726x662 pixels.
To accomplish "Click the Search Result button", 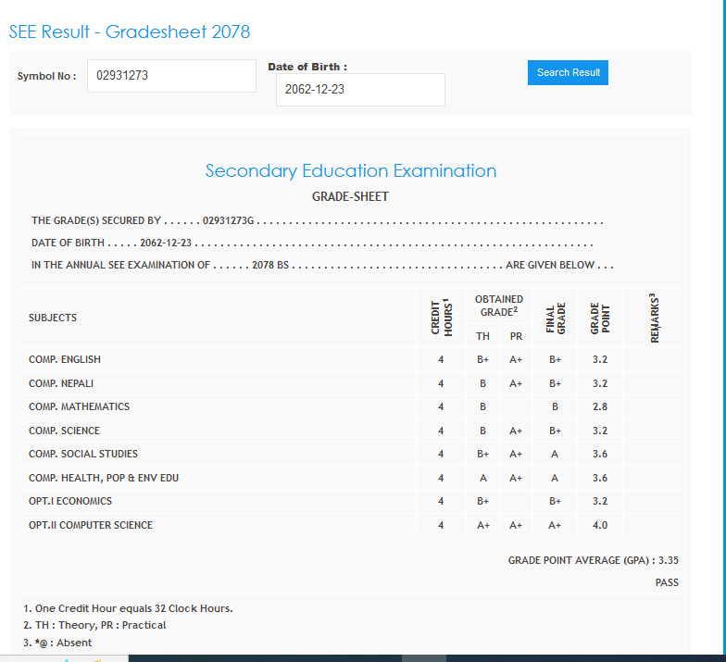I will (568, 72).
